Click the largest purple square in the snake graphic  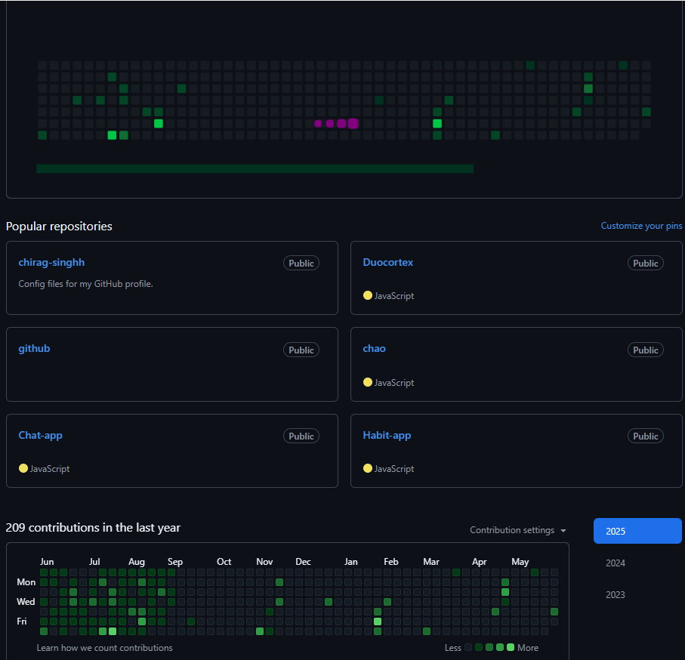pos(353,124)
